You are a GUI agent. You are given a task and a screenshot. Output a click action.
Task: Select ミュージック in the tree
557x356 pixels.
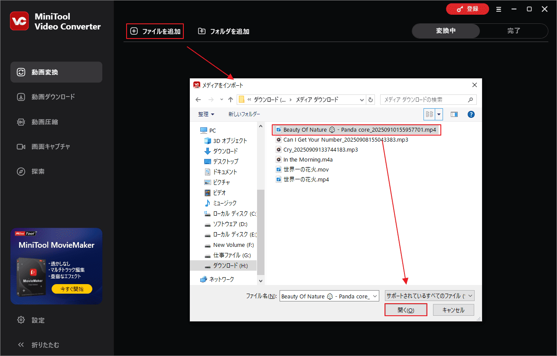[x=221, y=203]
